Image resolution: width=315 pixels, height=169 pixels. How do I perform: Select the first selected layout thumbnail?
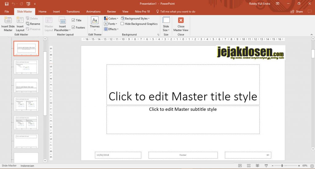tap(26, 48)
